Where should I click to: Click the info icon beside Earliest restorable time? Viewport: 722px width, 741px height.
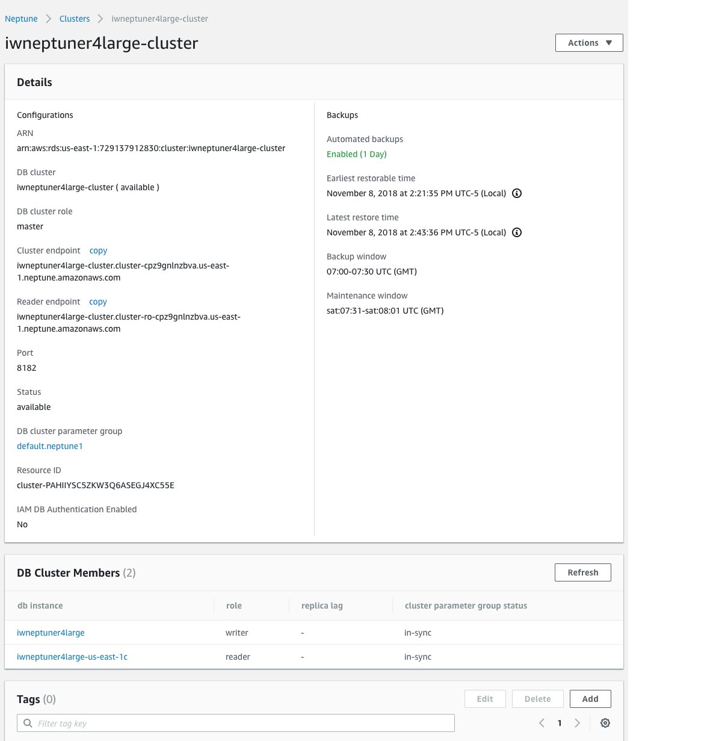tap(516, 193)
